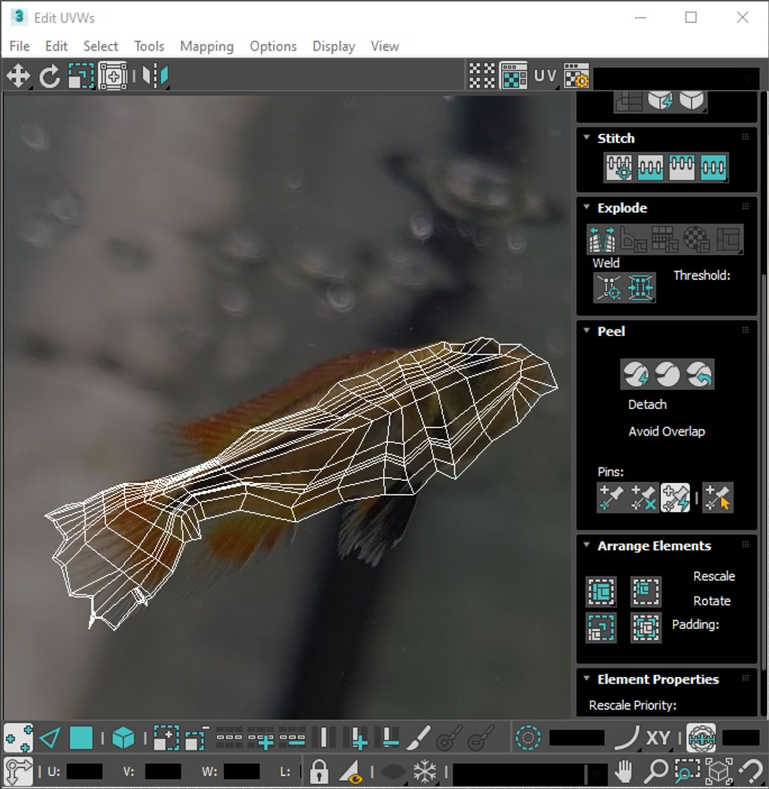Viewport: 769px width, 789px height.
Task: Open the Tools menu
Action: [x=149, y=46]
